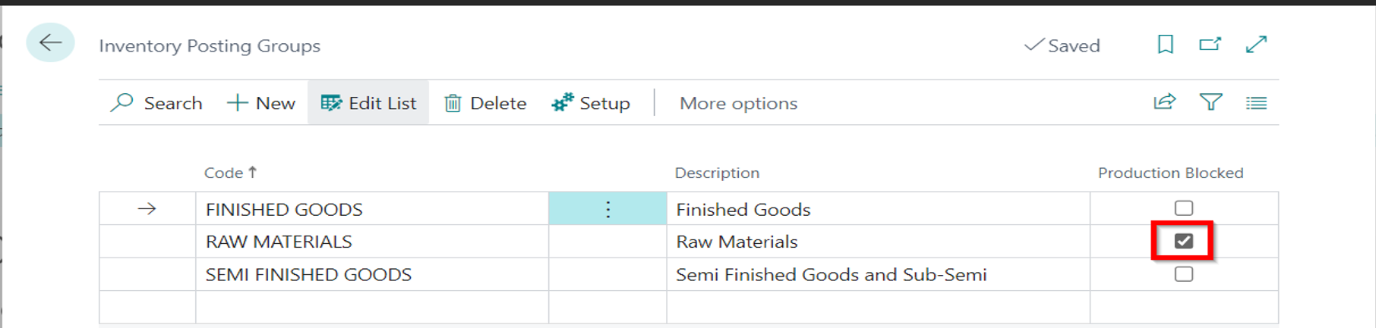Click the back arrow button
This screenshot has height=328, width=1376.
[50, 43]
